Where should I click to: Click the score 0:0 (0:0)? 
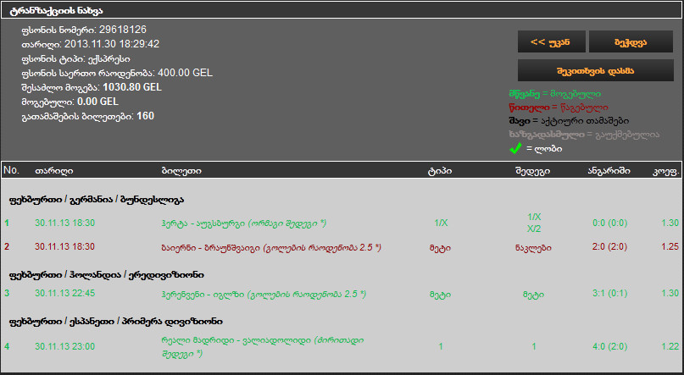(x=610, y=223)
